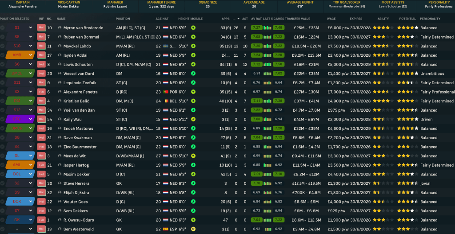Open manager Robinho Lazaró's profile

pos(115,7)
